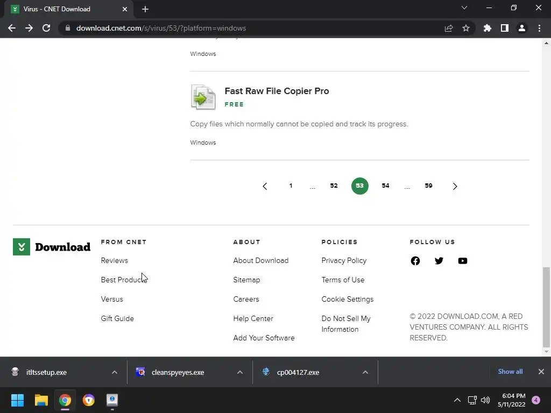Jump to results page 59

(428, 186)
